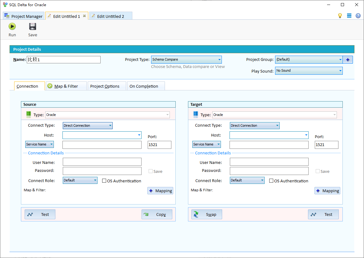This screenshot has height=258, width=364.
Task: Click the Target Test connection button
Action: click(323, 214)
